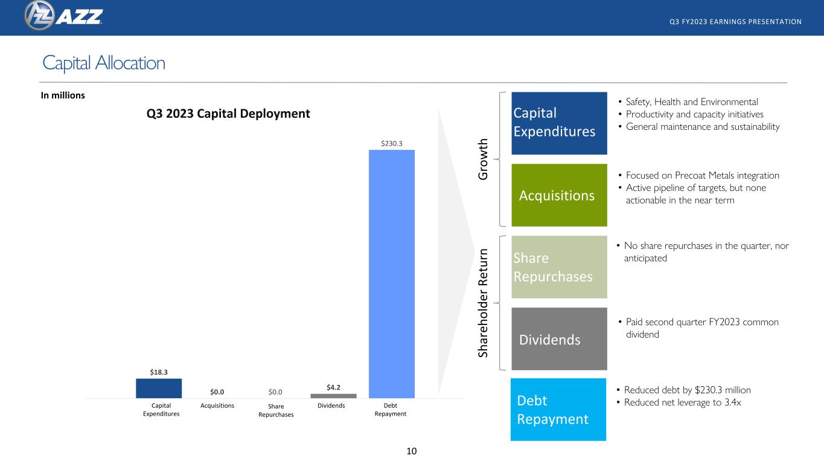Click the Capital Allocation slide title
The height and width of the screenshot is (464, 824).
(x=103, y=63)
